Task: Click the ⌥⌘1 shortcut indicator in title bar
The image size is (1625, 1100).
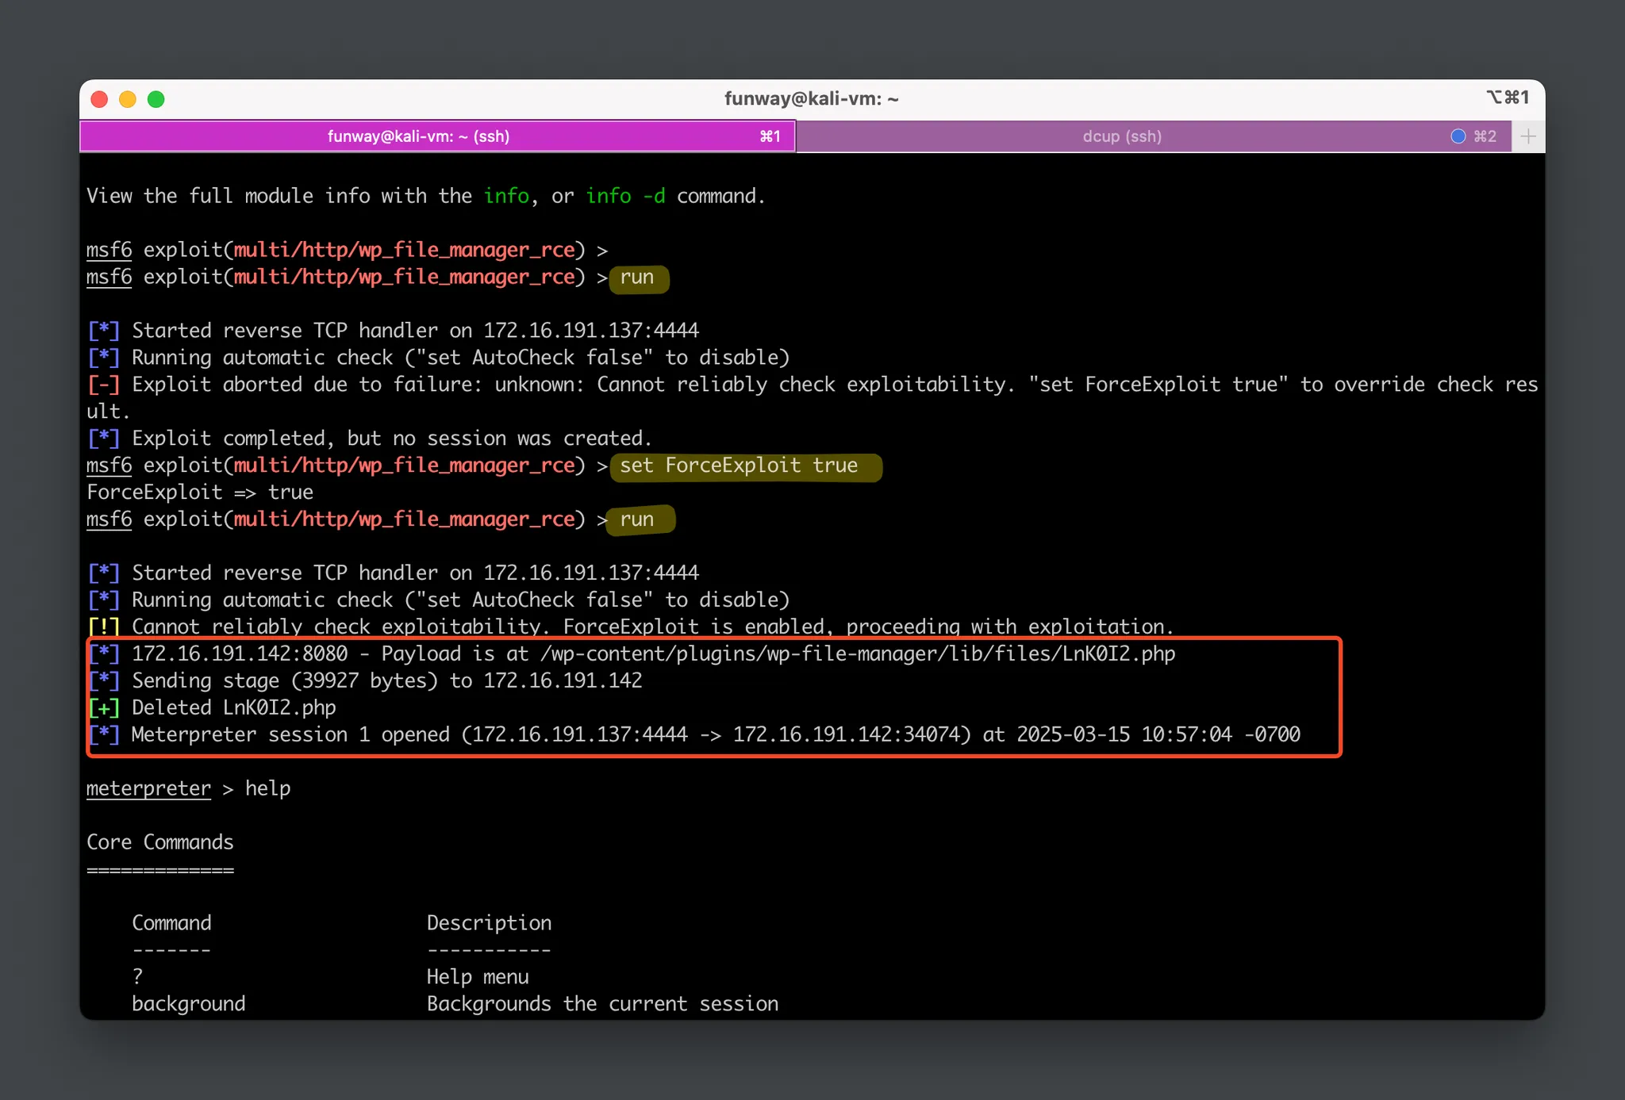Action: 1507,98
